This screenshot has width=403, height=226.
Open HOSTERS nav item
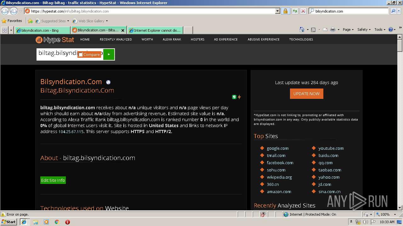click(x=197, y=40)
